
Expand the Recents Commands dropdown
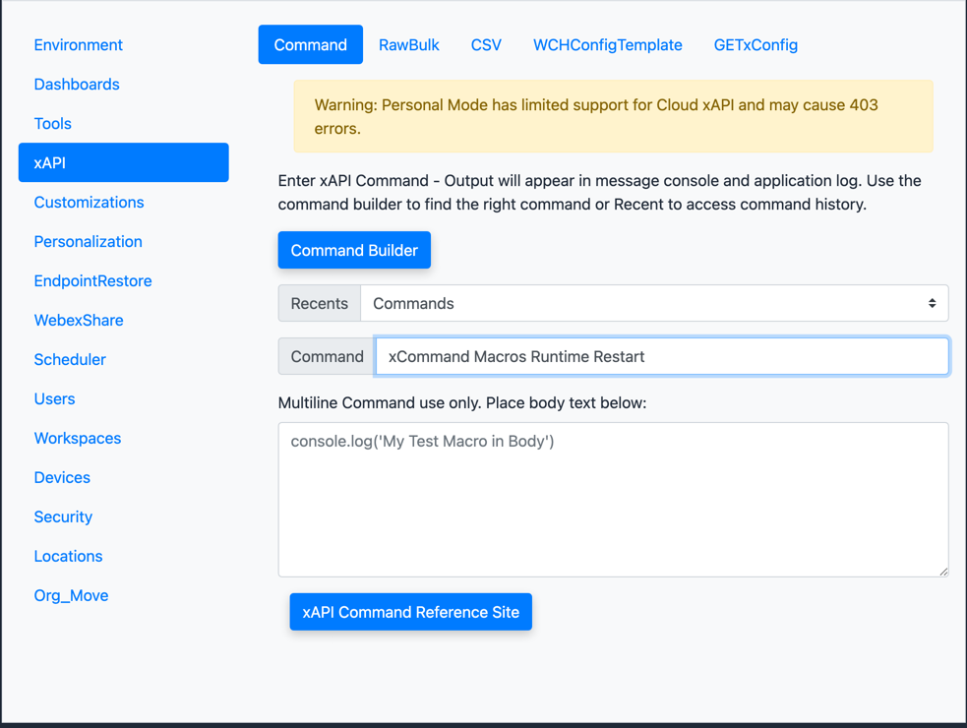tap(654, 304)
